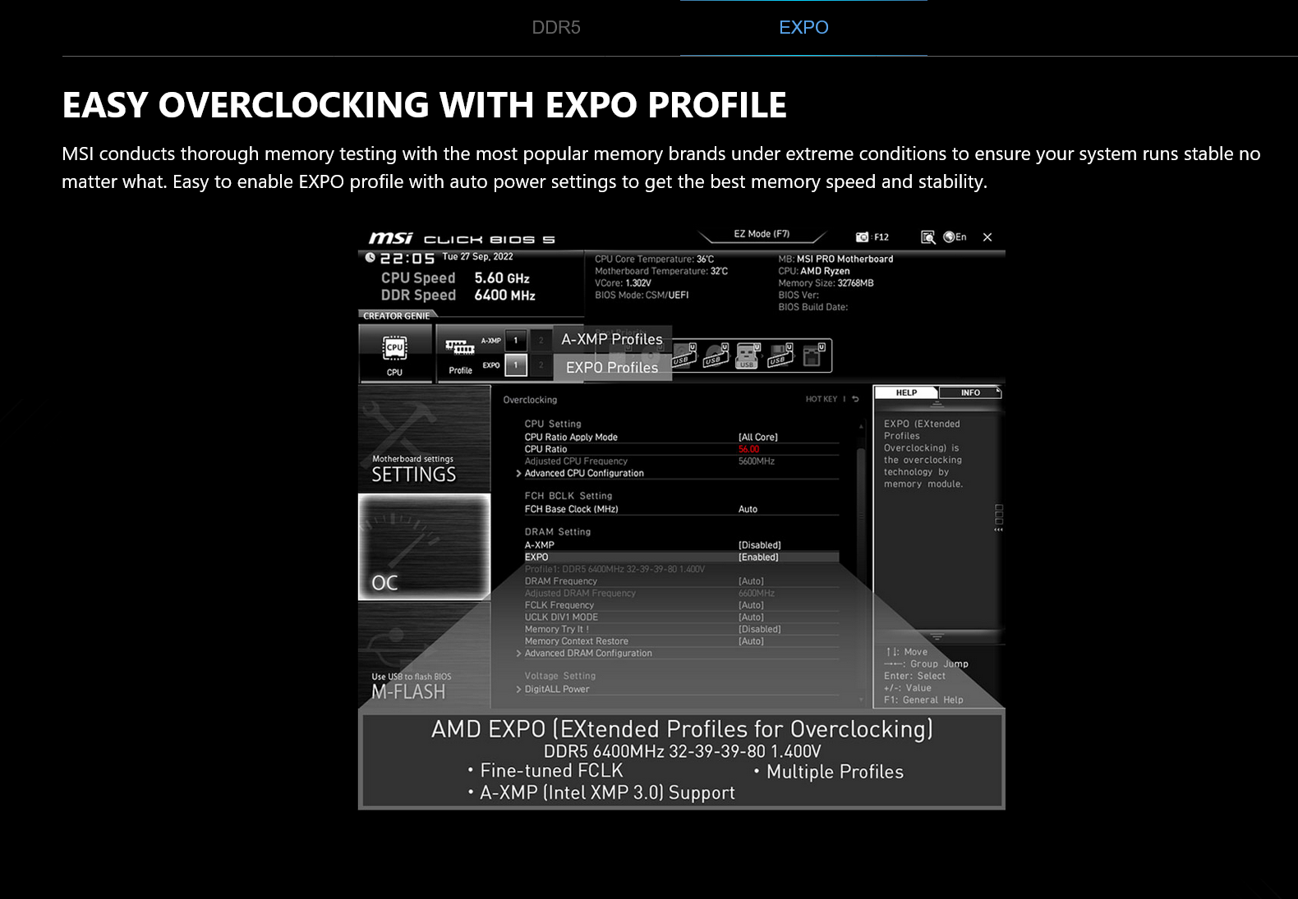Switch to EZ Mode (F7)
Viewport: 1298px width, 899px height.
[x=762, y=235]
